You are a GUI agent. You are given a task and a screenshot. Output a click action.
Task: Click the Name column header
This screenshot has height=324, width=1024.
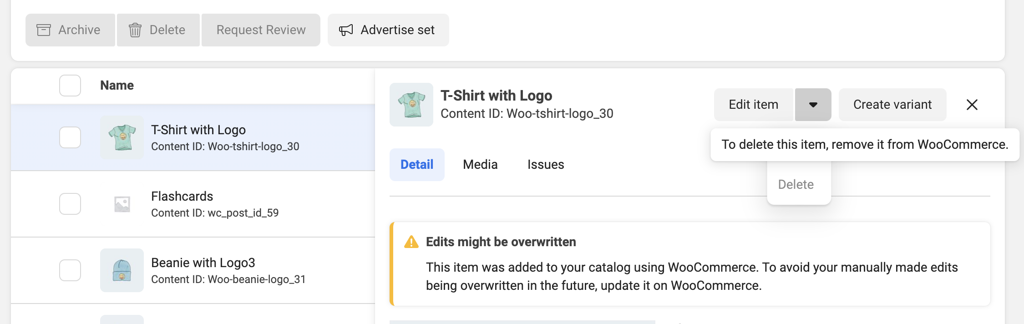pyautogui.click(x=117, y=86)
